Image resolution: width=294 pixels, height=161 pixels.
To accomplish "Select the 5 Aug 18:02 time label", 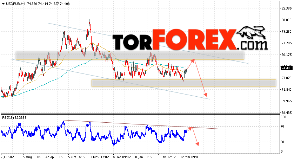I will (x=32, y=157).
